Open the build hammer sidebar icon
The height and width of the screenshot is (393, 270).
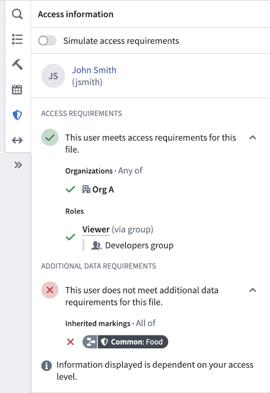(17, 65)
